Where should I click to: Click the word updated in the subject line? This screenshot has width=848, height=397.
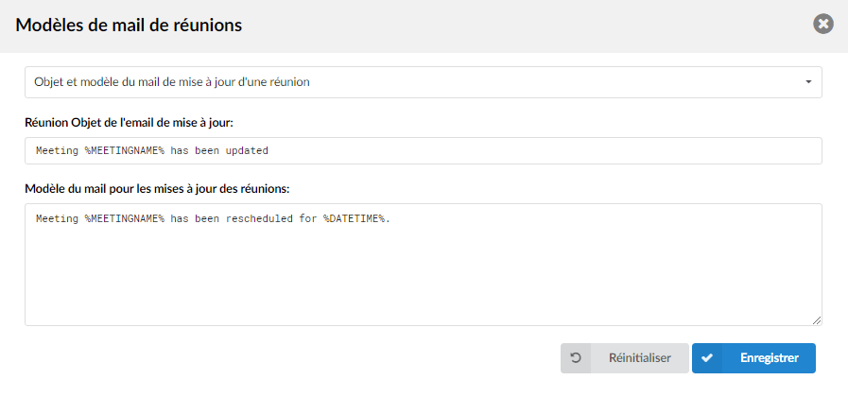coord(247,151)
